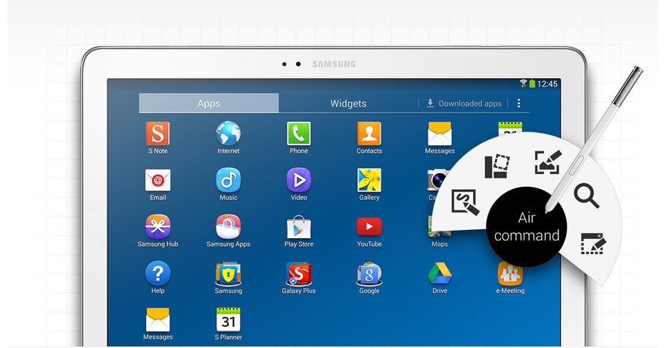Image resolution: width=666 pixels, height=348 pixels.
Task: Open the Google Drive app
Action: [440, 274]
